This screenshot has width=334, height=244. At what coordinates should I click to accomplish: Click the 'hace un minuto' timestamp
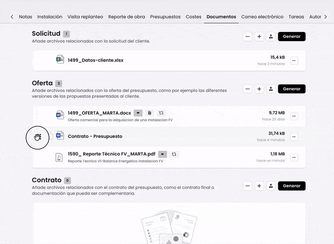pos(270,161)
